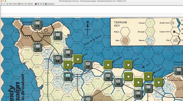Image resolution: width=183 pixels, height=101 pixels.
Task: Click the toolbar icon with two opposite arrows
Action: point(7,4)
